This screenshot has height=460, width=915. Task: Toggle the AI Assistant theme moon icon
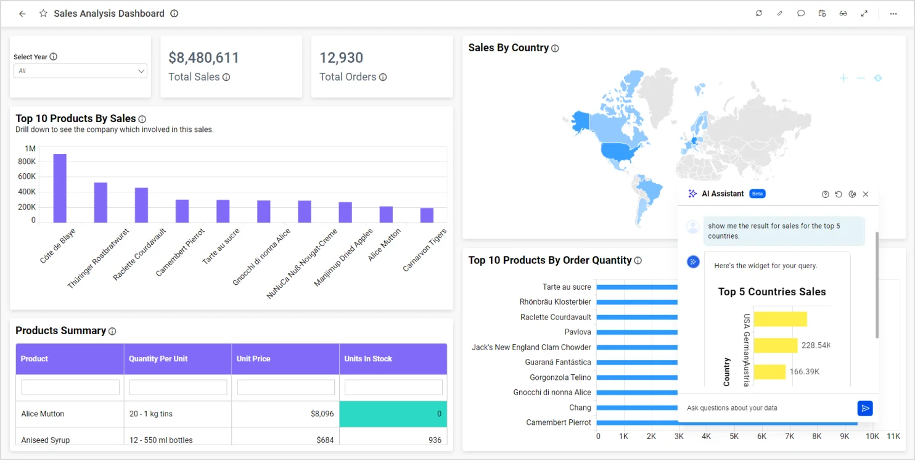[852, 194]
